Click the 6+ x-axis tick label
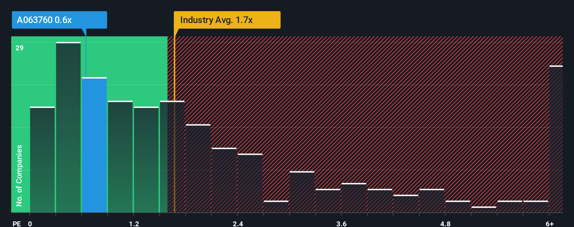The image size is (574, 227). [x=549, y=224]
